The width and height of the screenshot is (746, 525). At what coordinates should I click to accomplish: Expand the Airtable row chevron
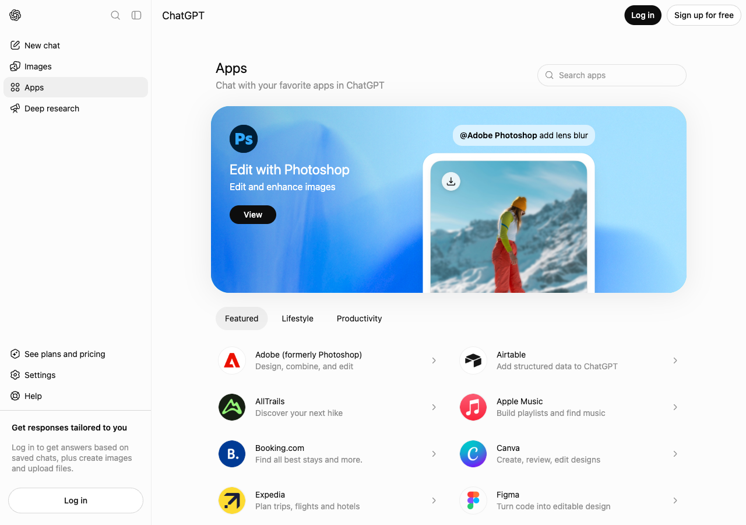(x=675, y=360)
